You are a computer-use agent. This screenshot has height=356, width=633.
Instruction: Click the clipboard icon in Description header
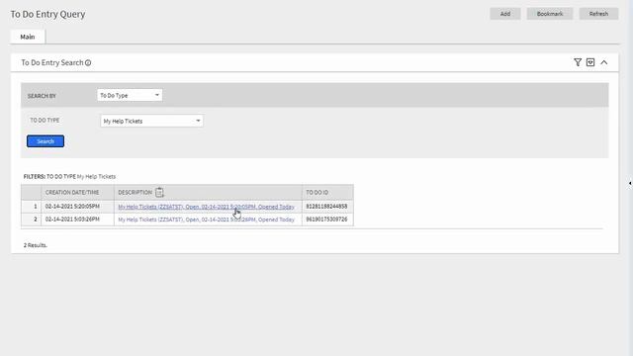coord(159,192)
